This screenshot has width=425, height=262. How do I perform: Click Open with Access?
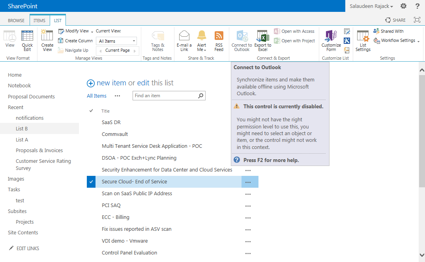[x=294, y=31]
